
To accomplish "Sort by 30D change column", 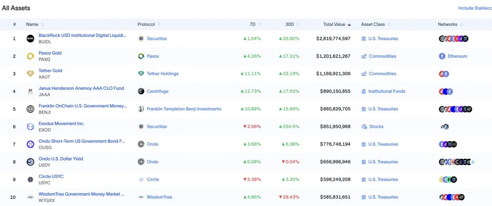I will pyautogui.click(x=289, y=25).
